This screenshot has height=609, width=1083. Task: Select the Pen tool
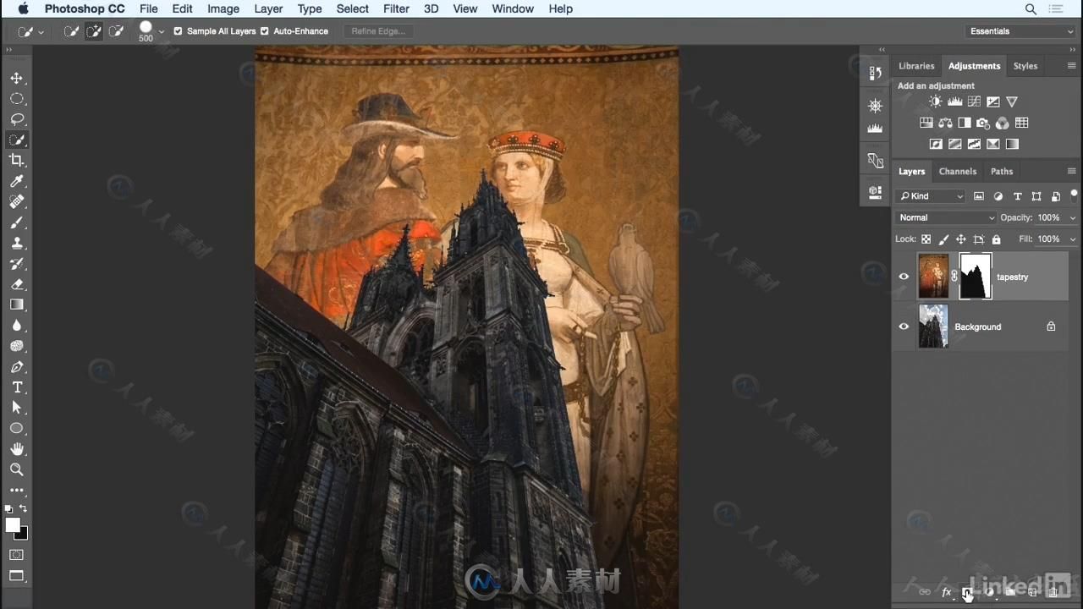coord(16,366)
